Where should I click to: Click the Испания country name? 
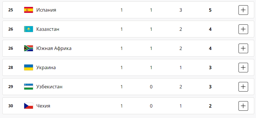[x=46, y=10]
